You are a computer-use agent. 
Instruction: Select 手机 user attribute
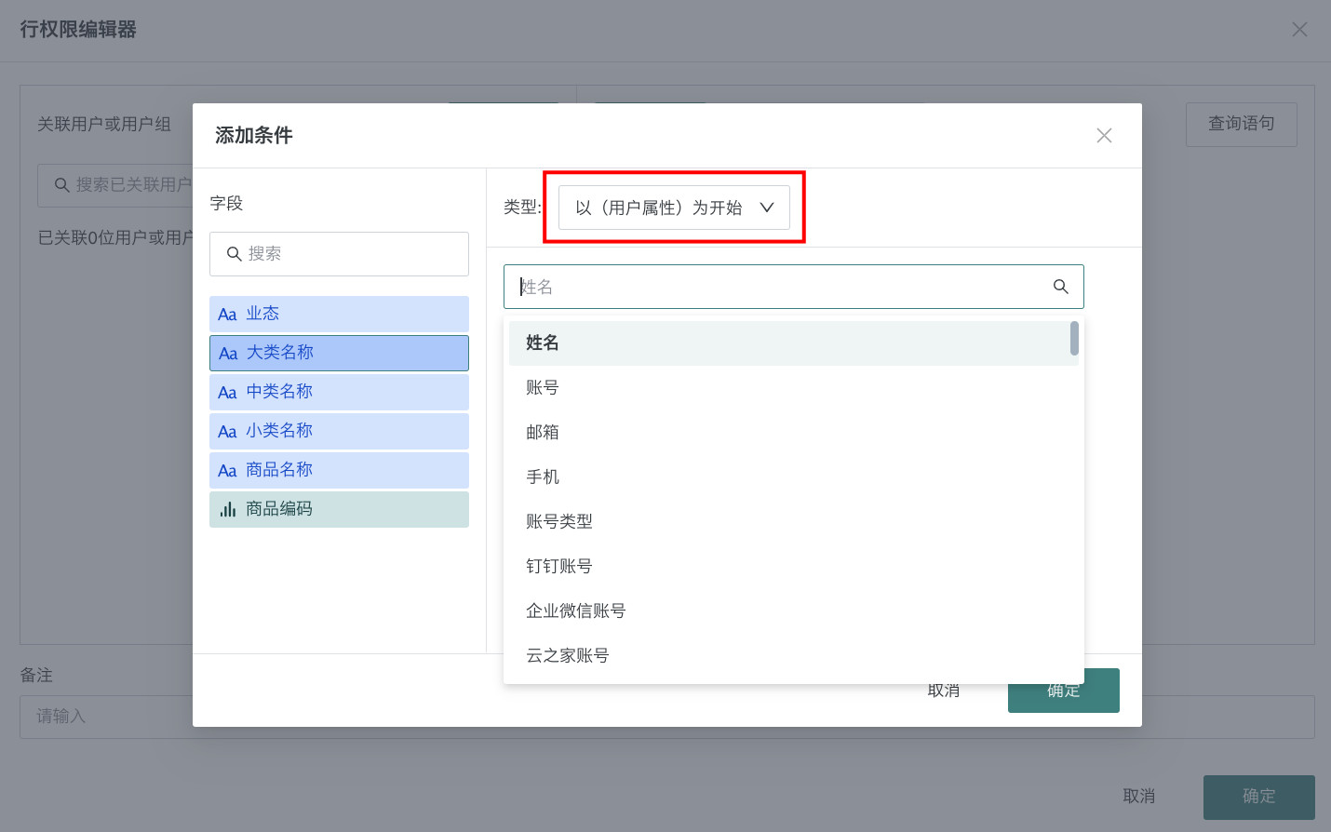point(543,477)
